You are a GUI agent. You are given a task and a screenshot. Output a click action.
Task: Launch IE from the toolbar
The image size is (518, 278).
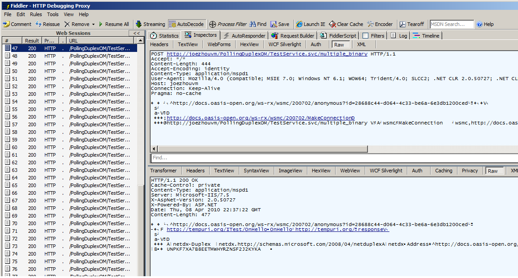[x=311, y=24]
